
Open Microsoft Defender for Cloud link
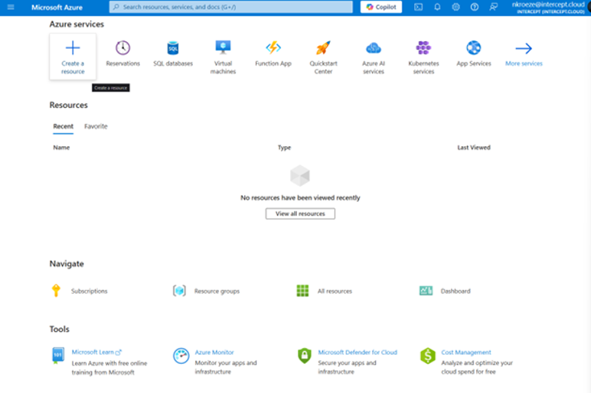(x=358, y=352)
